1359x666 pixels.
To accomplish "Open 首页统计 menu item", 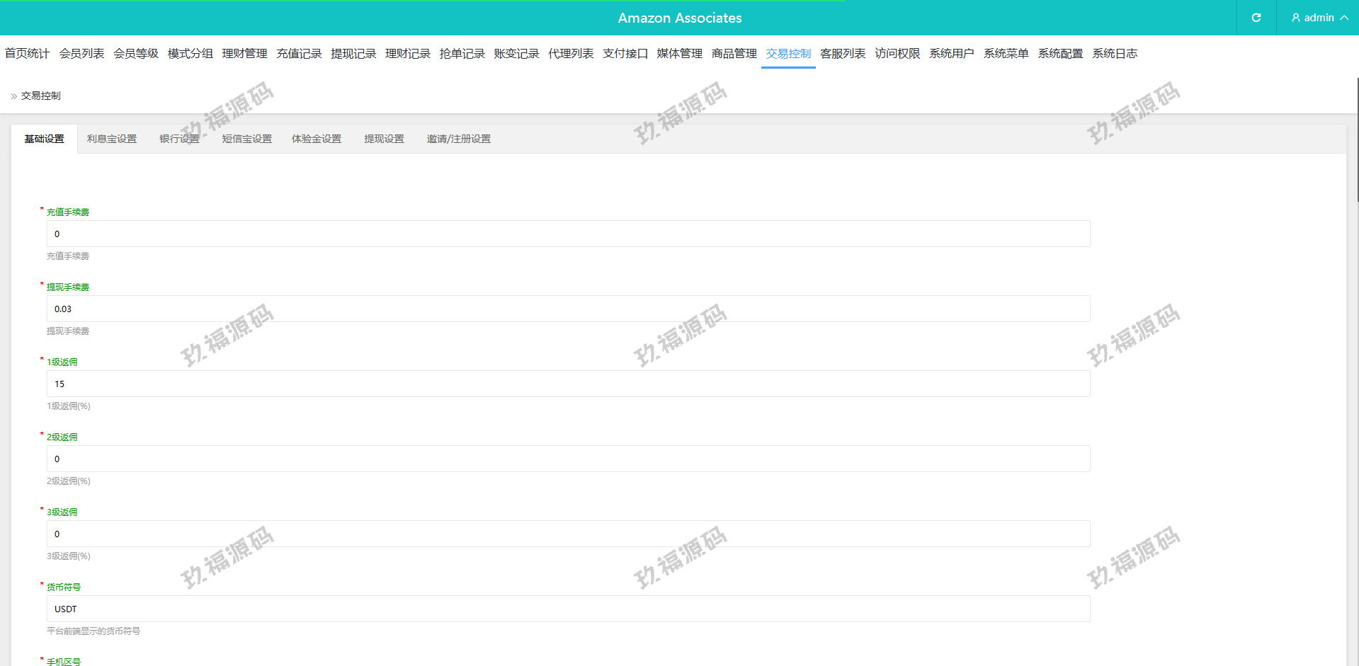I will pos(27,54).
